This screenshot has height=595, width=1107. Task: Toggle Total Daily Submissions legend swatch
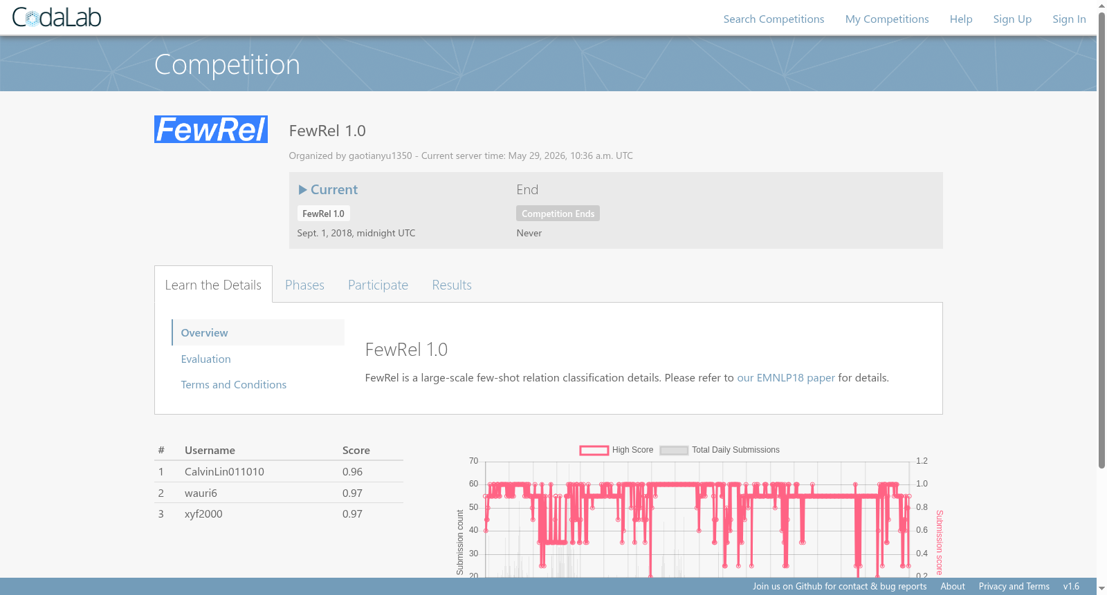click(674, 451)
